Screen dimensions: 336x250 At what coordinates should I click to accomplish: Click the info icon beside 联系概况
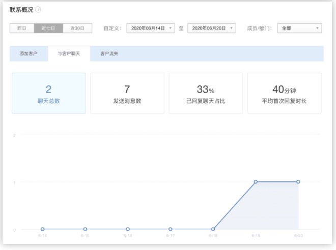tap(38, 10)
